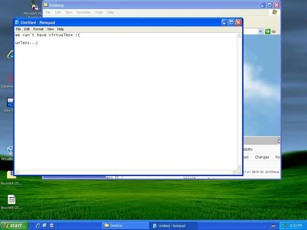
Task: Open Notepad's Edit menu
Action: (x=27, y=29)
